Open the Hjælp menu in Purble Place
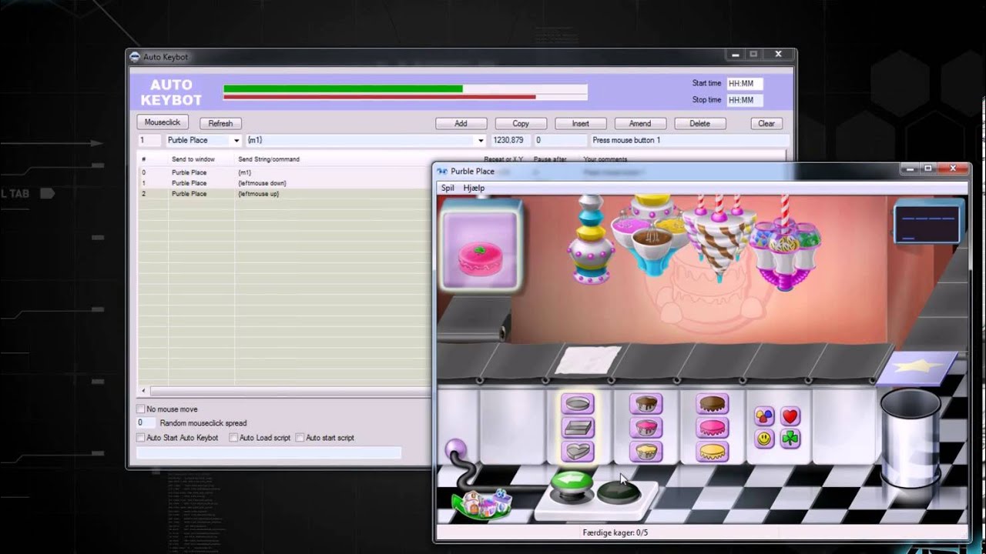986x554 pixels. click(474, 188)
